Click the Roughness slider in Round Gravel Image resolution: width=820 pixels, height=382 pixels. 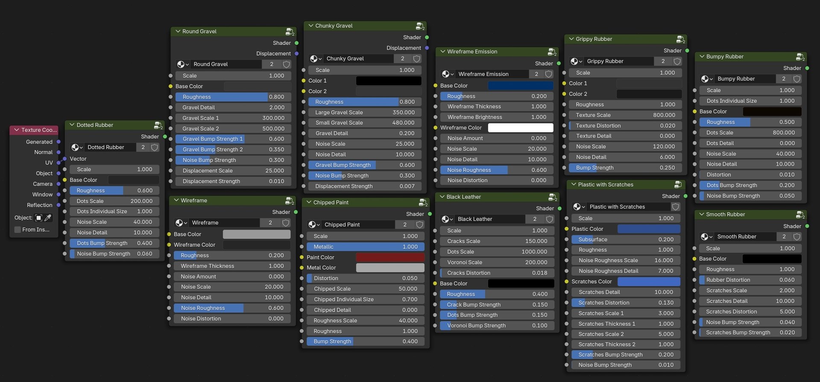[233, 97]
